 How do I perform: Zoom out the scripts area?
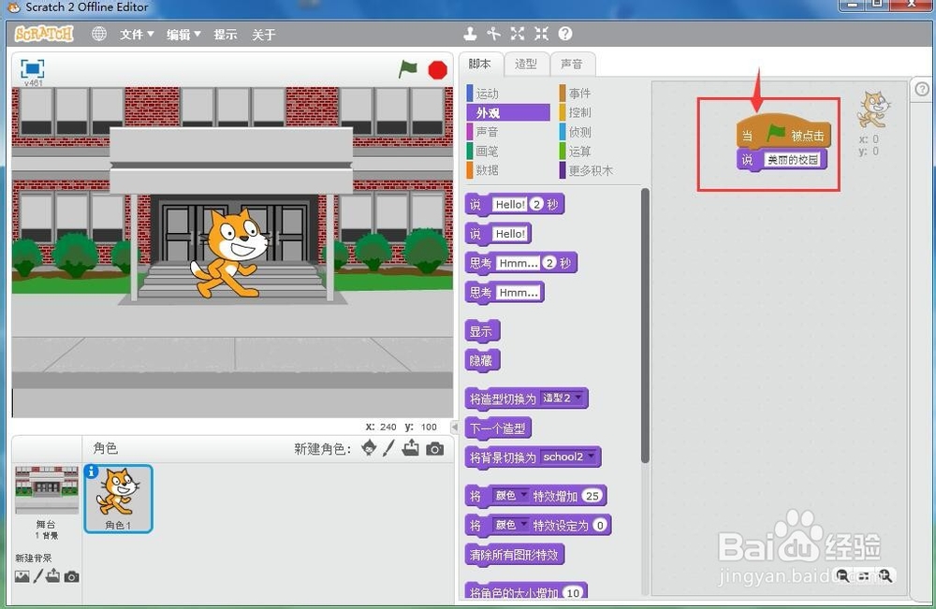842,575
